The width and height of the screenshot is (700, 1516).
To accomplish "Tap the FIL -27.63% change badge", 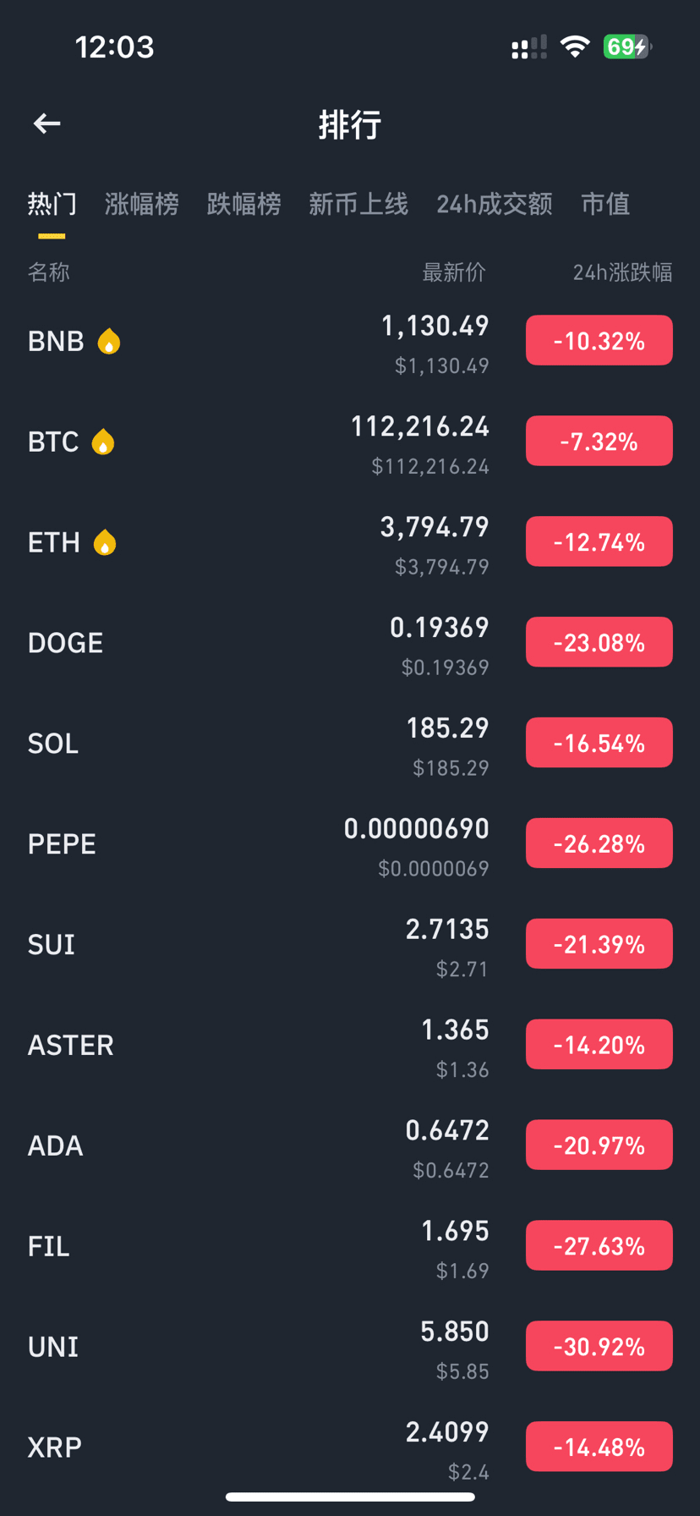I will pos(599,1246).
